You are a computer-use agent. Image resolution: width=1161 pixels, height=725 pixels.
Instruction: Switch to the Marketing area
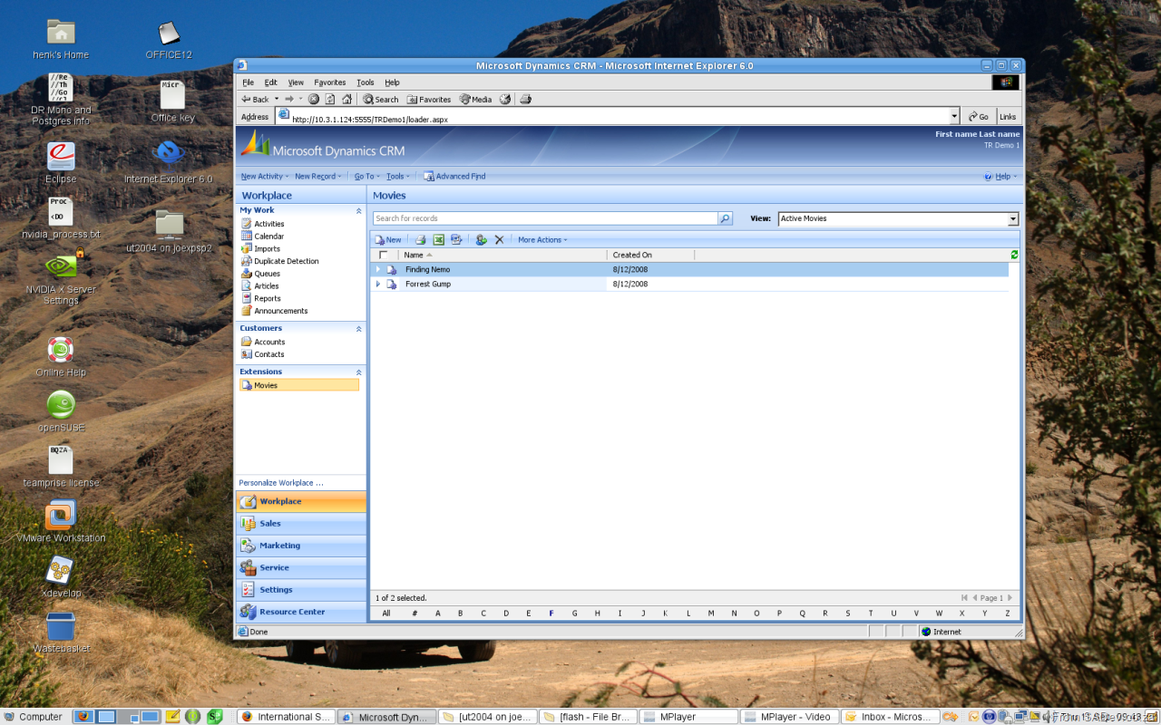point(300,546)
